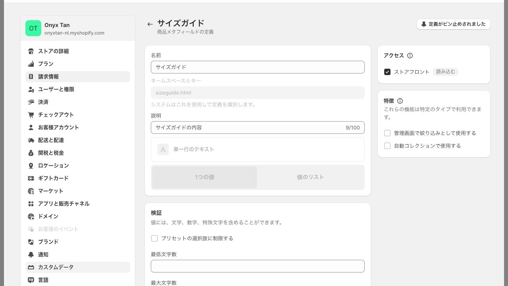Open ドメイン settings

click(78, 216)
